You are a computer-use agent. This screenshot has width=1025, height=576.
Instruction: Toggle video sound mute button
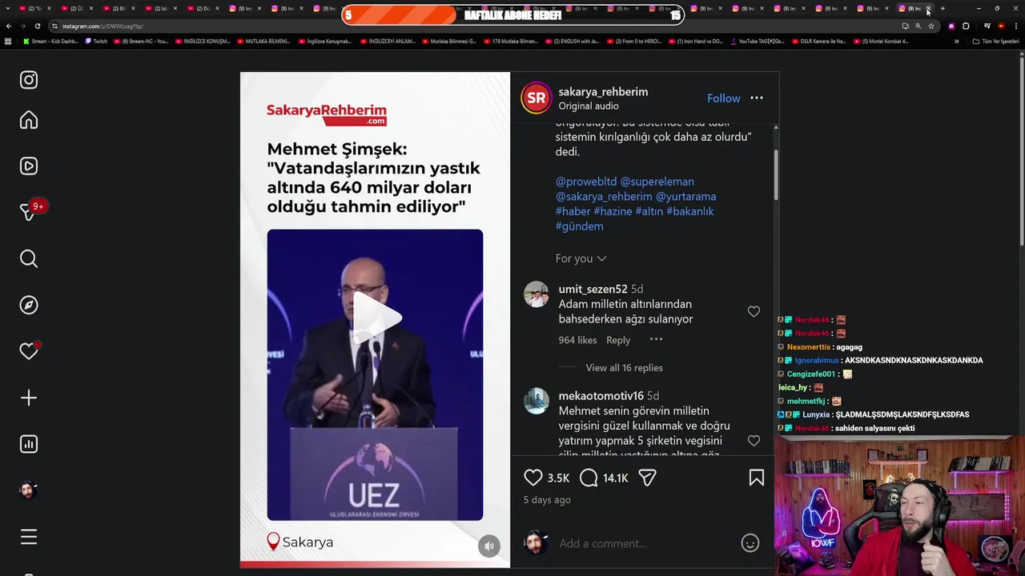tap(488, 546)
